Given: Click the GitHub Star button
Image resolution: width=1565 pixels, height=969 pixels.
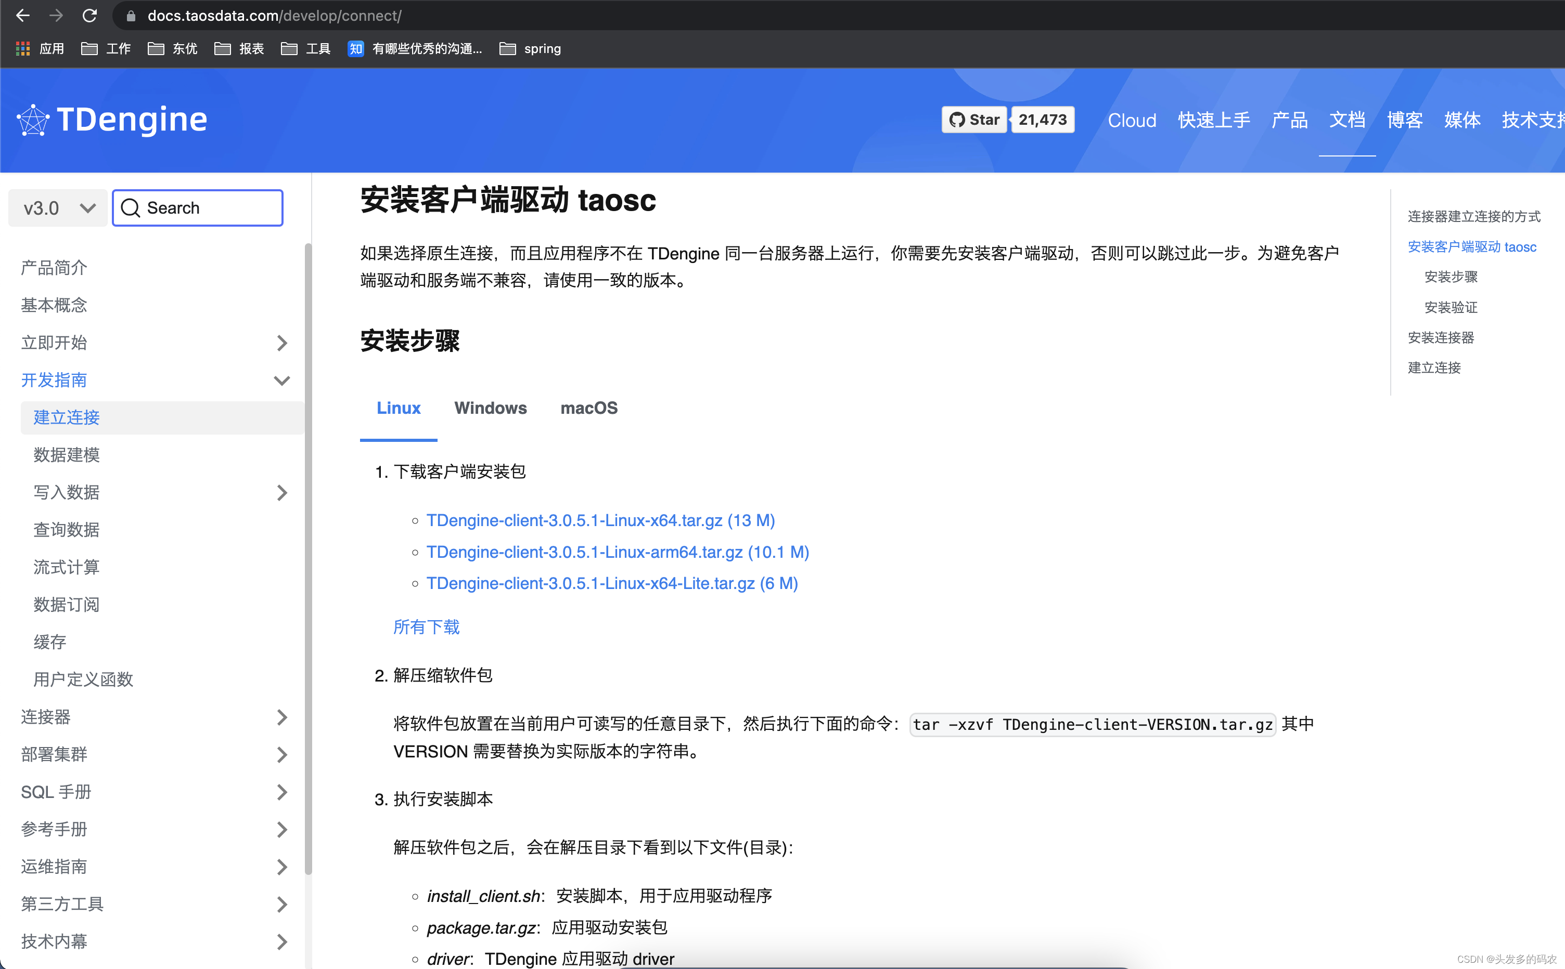Looking at the screenshot, I should pyautogui.click(x=974, y=120).
